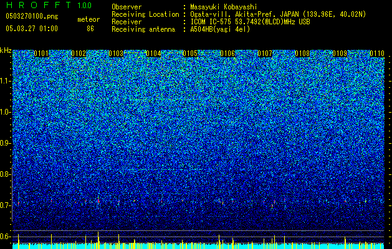
Task: Click the 0.7 frequency axis label
Action: pos(5,205)
